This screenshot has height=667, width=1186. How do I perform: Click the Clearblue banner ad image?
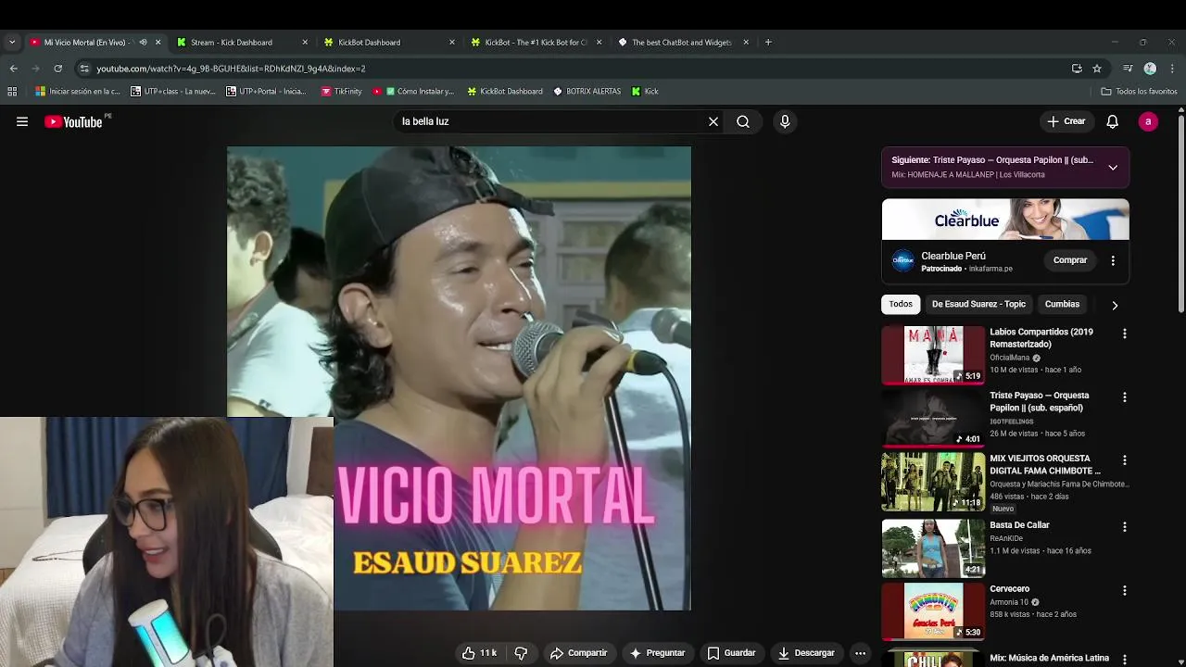pos(1005,220)
